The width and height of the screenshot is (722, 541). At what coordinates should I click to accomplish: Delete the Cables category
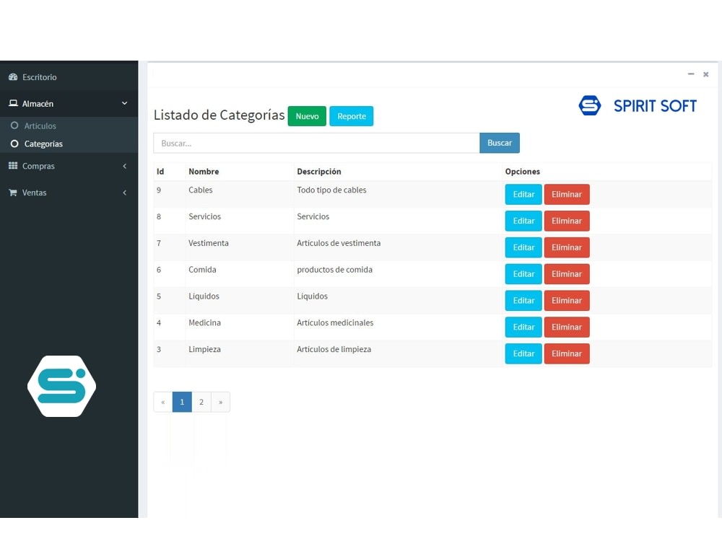point(566,194)
